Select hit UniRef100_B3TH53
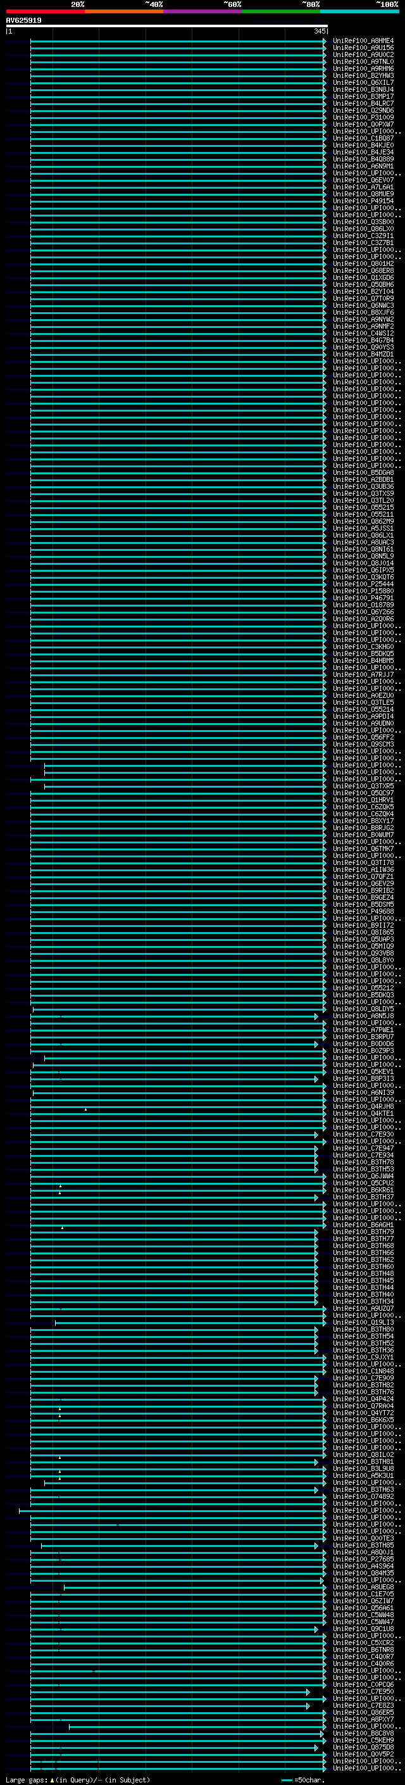405x1785 pixels. (x=363, y=1169)
